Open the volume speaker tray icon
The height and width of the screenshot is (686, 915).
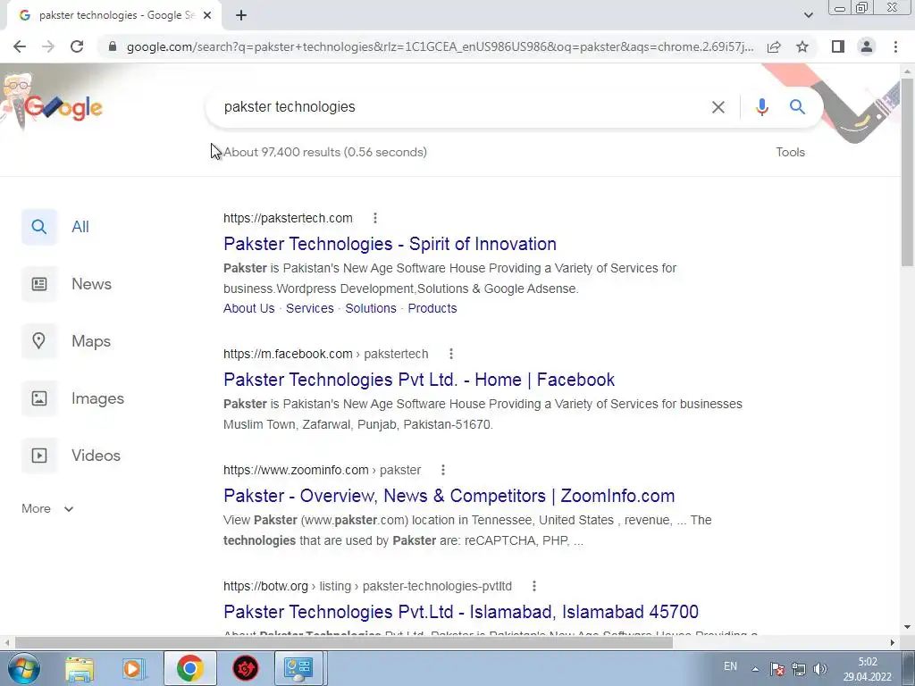coord(820,669)
